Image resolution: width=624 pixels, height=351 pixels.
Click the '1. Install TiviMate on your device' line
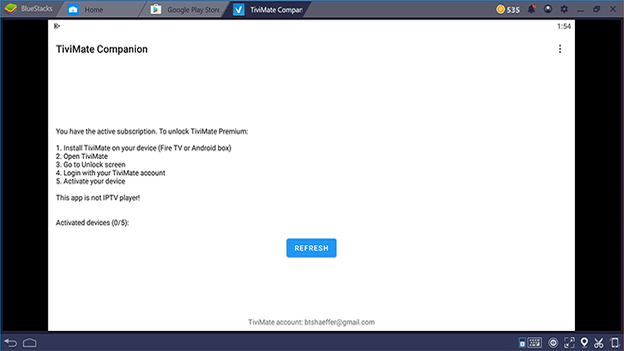[143, 148]
